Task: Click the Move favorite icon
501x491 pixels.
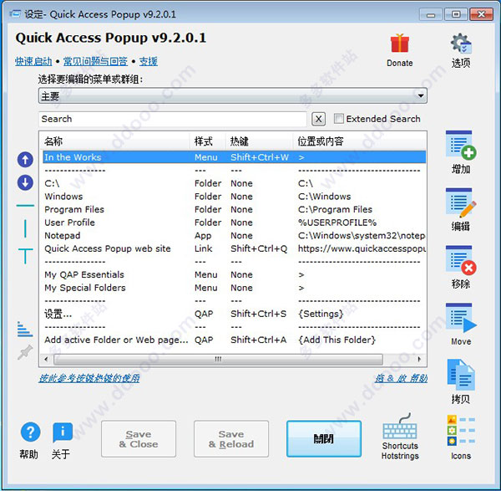Action: pyautogui.click(x=460, y=318)
